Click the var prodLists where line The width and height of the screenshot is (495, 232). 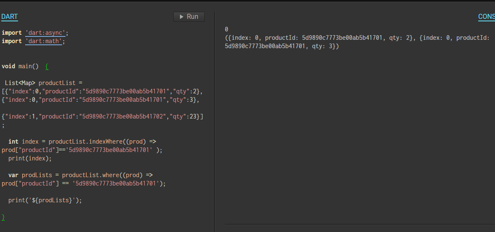pos(81,175)
